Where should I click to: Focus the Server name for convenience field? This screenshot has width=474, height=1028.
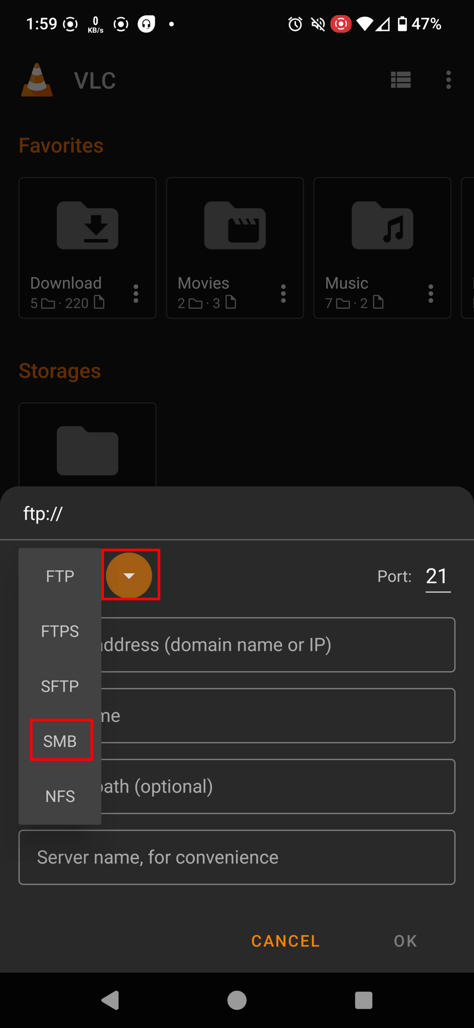point(237,857)
